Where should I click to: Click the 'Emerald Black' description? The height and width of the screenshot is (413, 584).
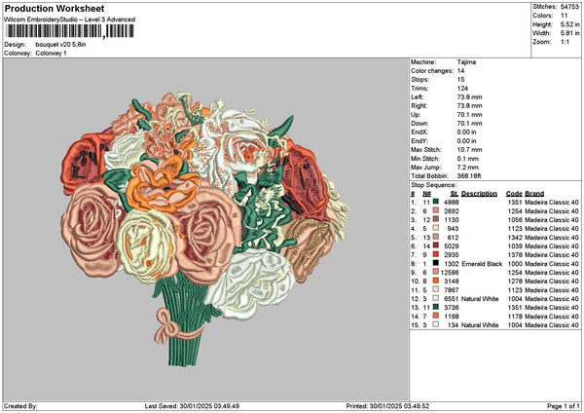pyautogui.click(x=482, y=264)
